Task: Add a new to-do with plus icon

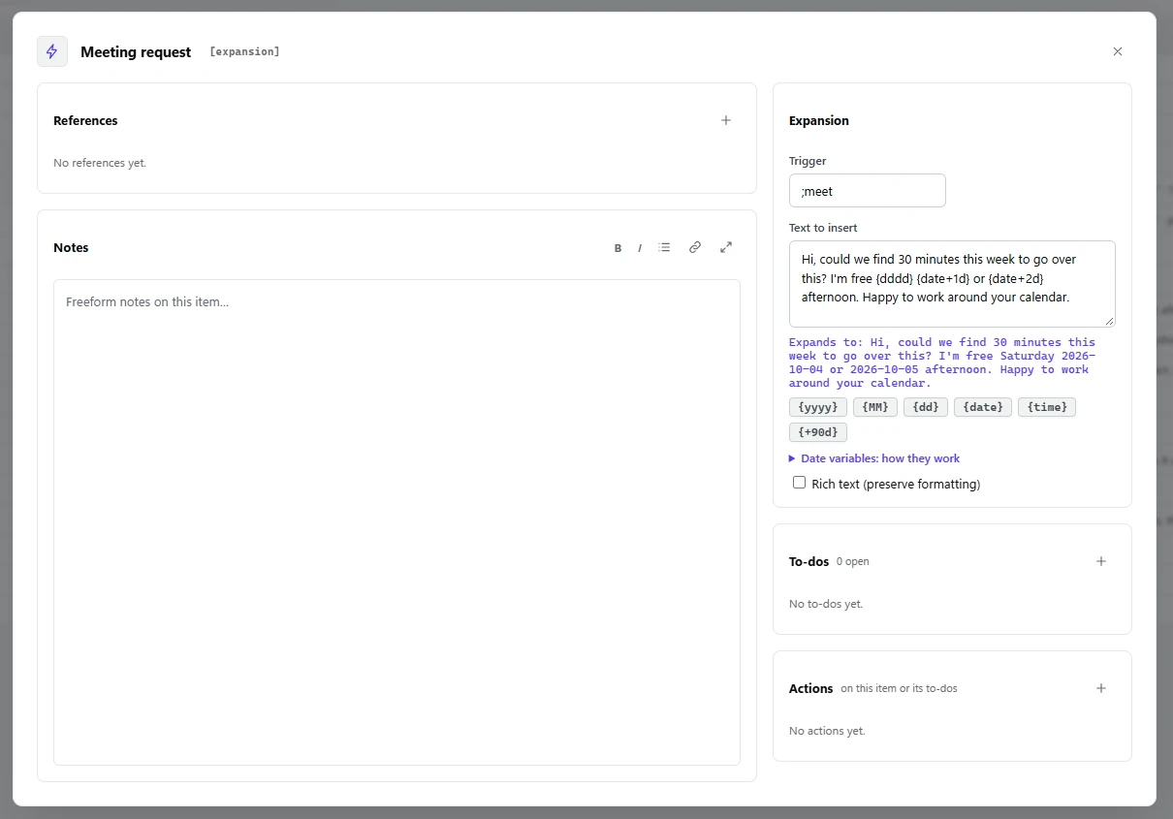Action: coord(1101,561)
